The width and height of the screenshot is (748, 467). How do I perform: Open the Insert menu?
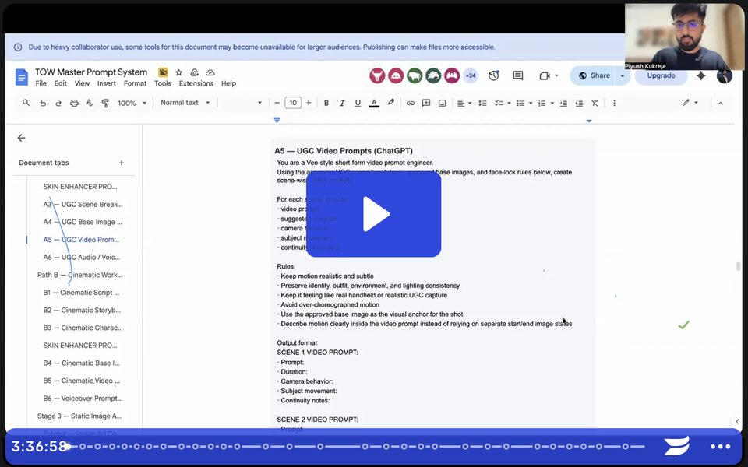point(107,83)
